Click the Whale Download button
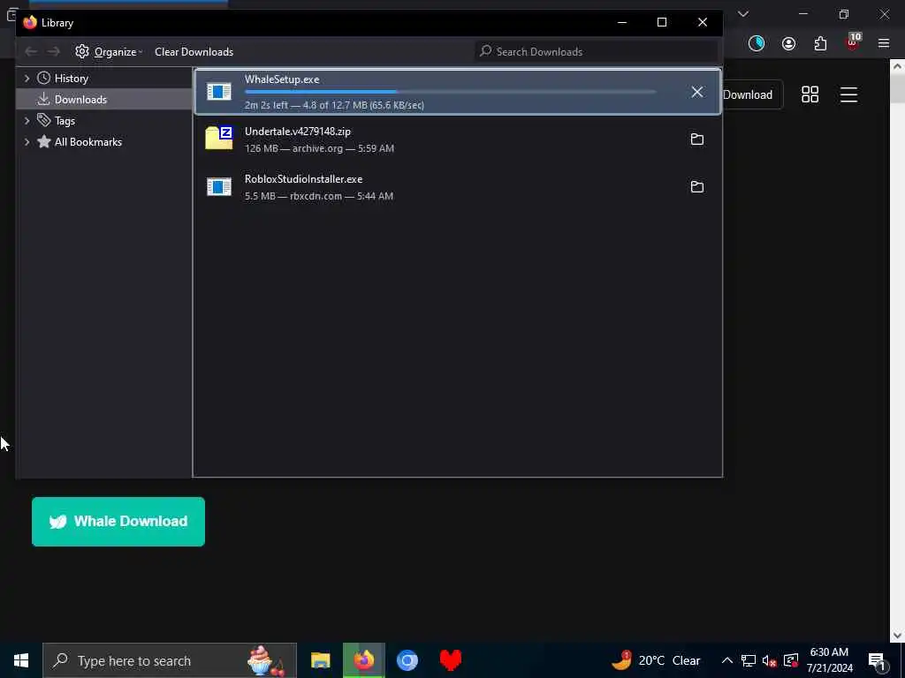 (118, 522)
